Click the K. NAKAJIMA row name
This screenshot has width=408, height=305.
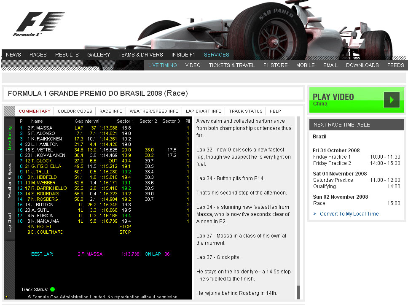pyautogui.click(x=45, y=221)
